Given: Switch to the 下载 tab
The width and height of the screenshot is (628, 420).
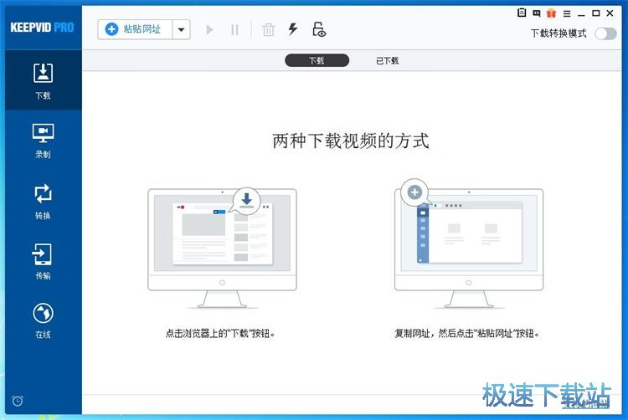Looking at the screenshot, I should pyautogui.click(x=317, y=61).
